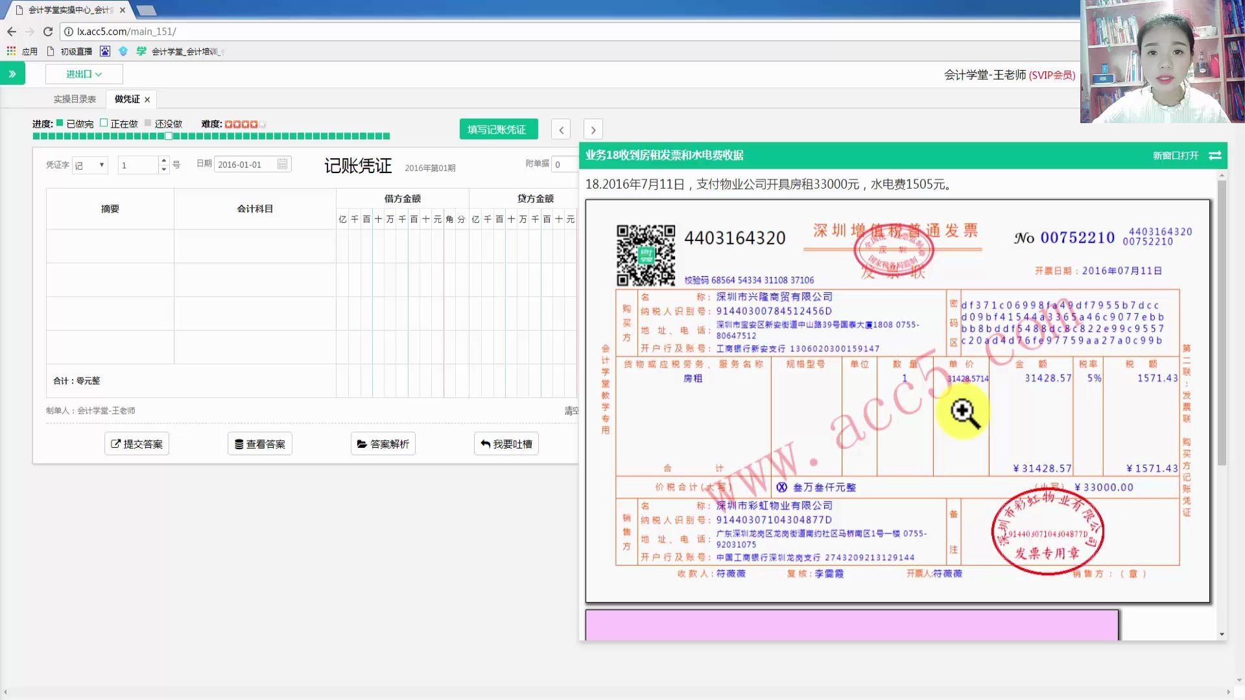The width and height of the screenshot is (1245, 700).
Task: Open the date picker calendar icon
Action: (x=282, y=165)
